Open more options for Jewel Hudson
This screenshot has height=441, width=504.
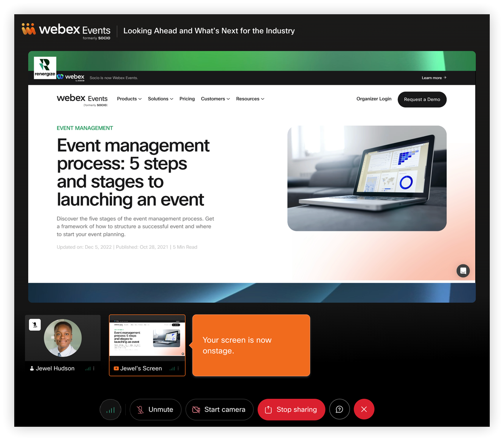(x=94, y=368)
